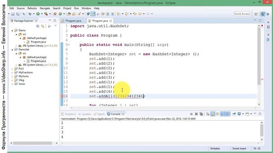Click the Debug bug icon
This screenshot has height=153, width=273.
30,14
